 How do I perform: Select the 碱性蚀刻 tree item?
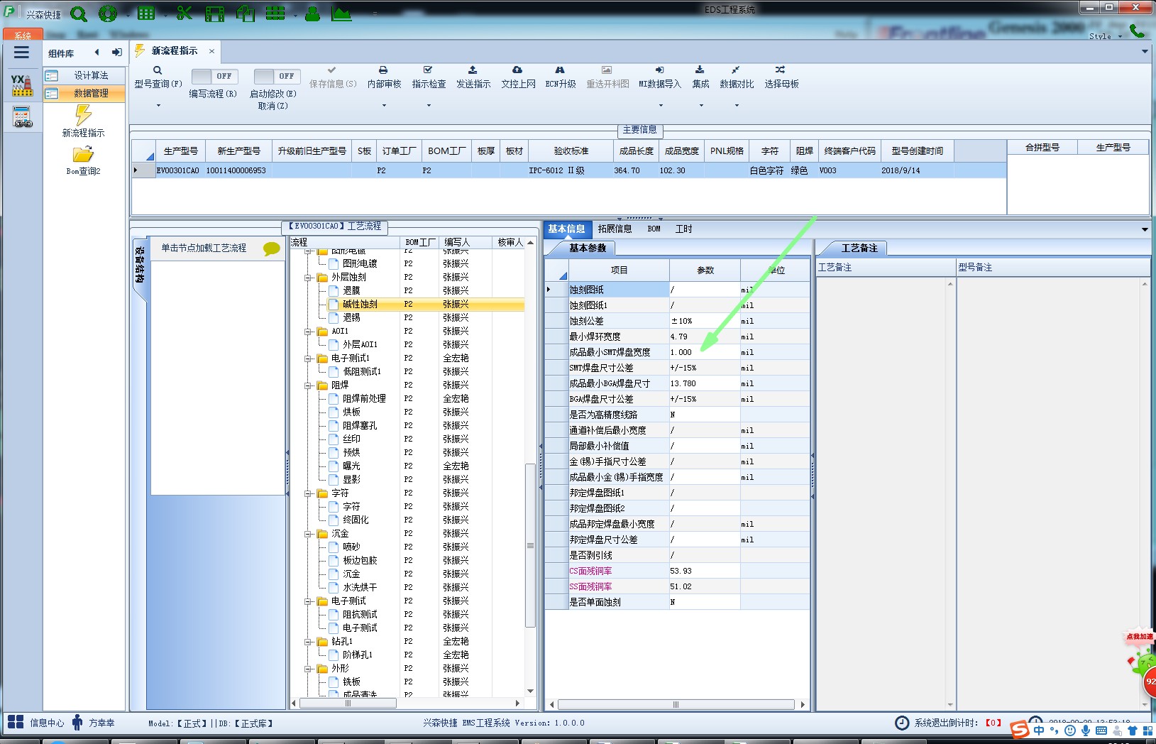[360, 305]
